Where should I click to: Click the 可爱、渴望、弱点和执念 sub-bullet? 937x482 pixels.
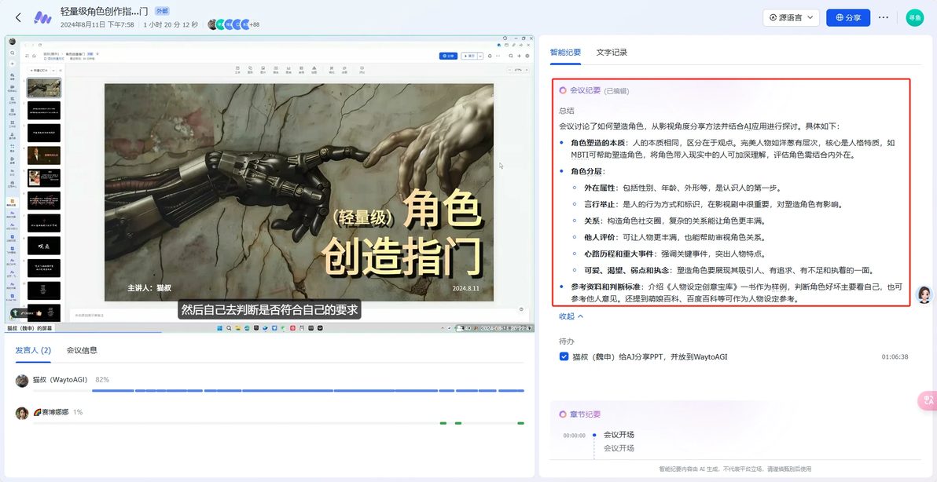[x=628, y=269]
